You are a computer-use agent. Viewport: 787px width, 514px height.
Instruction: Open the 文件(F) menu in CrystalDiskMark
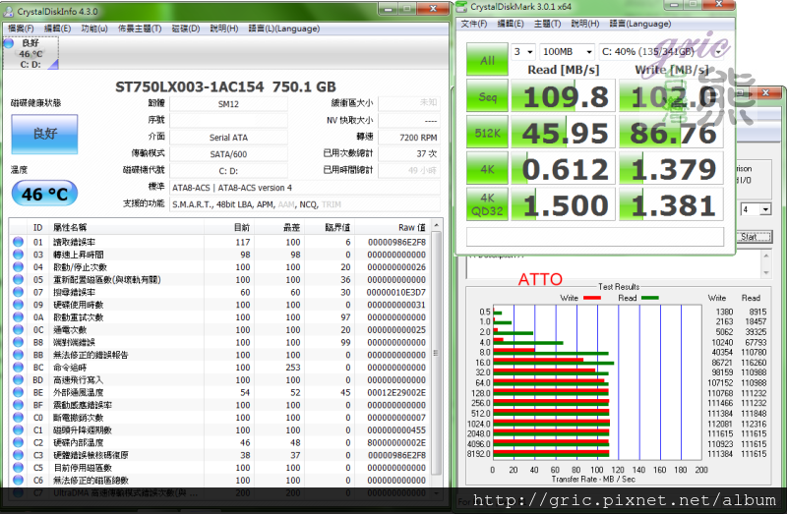pos(474,24)
